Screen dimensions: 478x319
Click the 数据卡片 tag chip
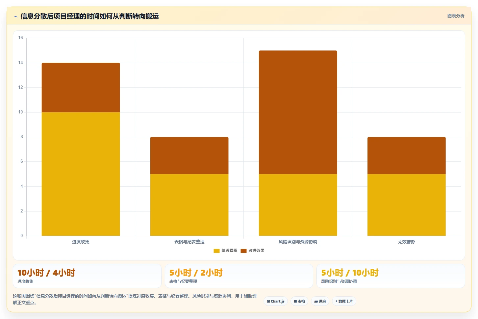pyautogui.click(x=344, y=301)
